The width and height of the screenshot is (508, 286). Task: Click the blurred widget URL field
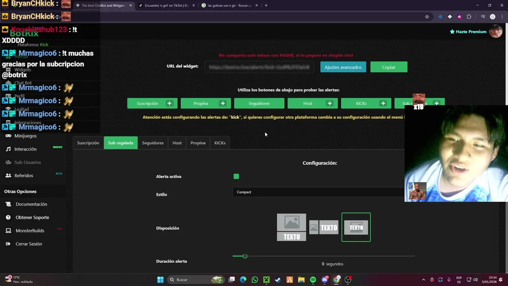point(259,67)
